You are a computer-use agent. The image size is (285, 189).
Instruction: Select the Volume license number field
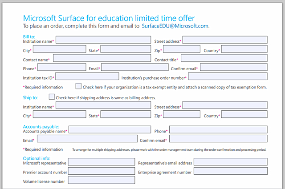click(102, 180)
